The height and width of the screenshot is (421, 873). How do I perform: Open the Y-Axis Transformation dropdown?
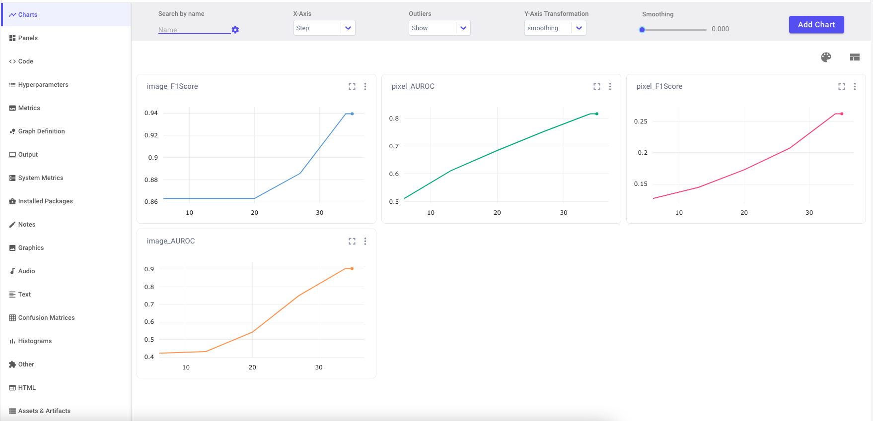555,28
